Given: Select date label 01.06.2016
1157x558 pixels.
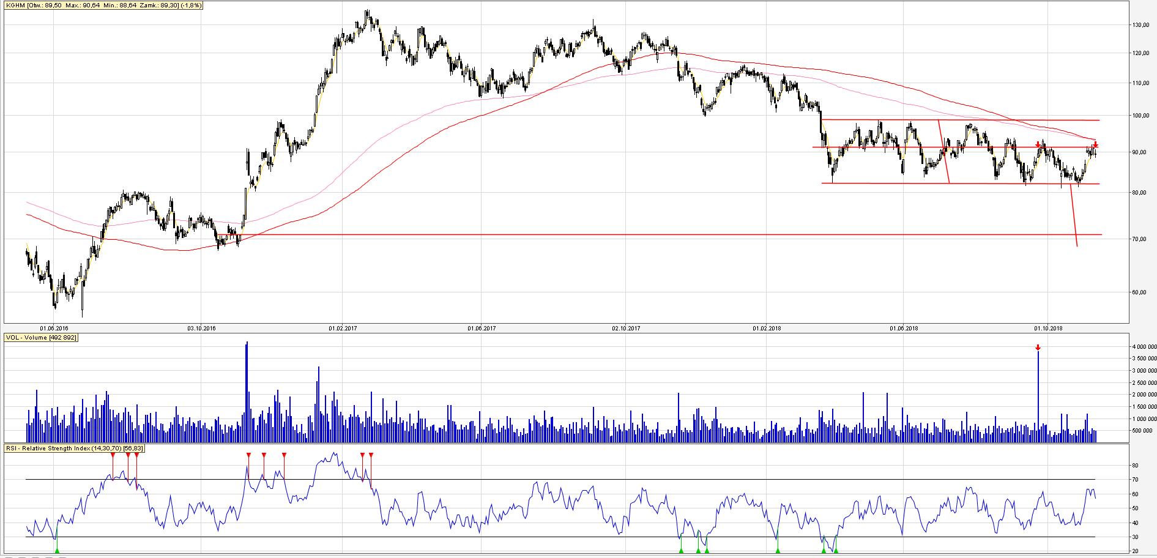Looking at the screenshot, I should click(54, 329).
